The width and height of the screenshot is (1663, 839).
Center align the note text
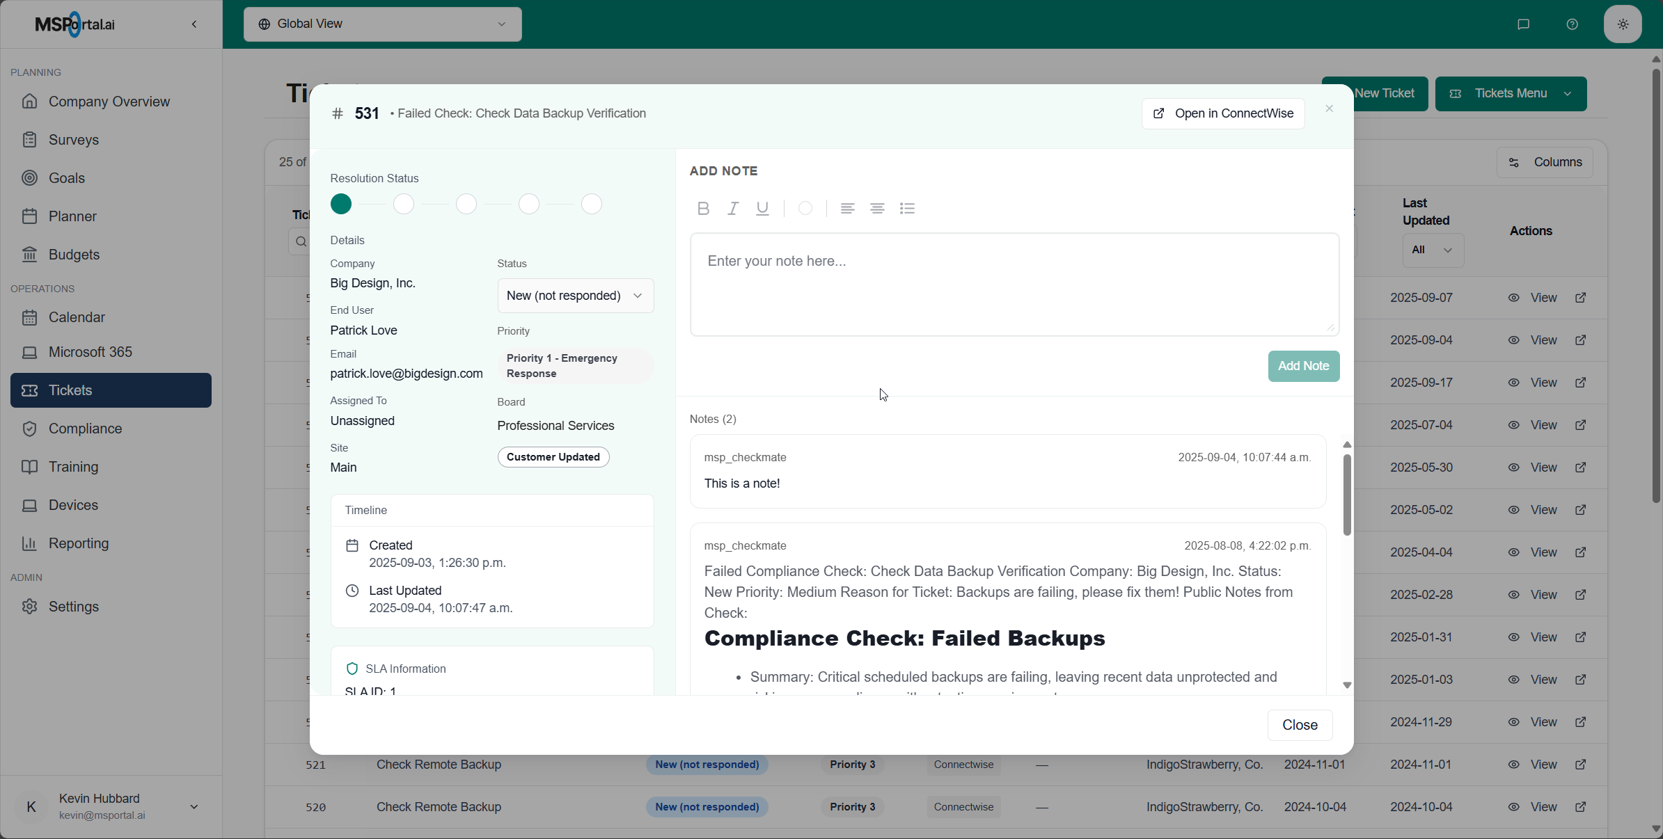click(x=877, y=208)
